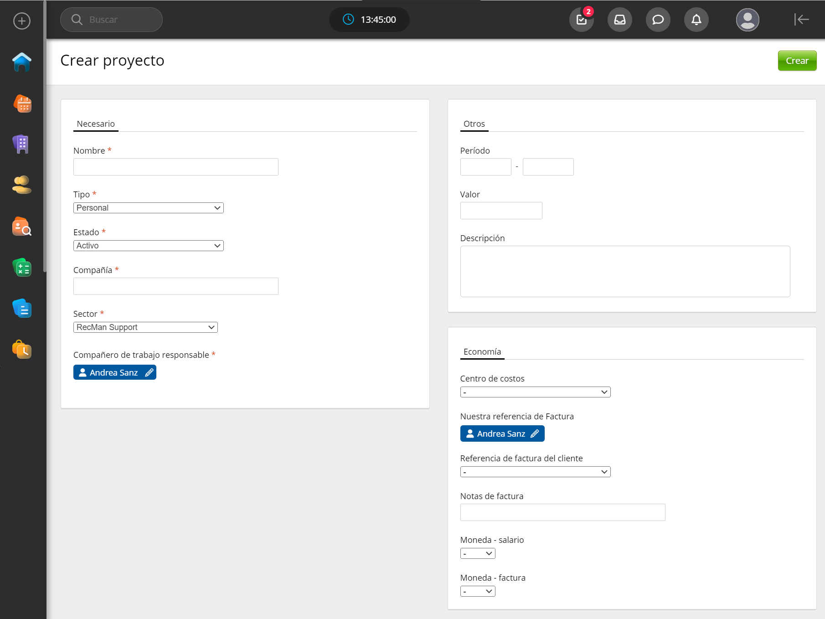Open the green calculator sidebar icon
The width and height of the screenshot is (825, 619).
21,268
